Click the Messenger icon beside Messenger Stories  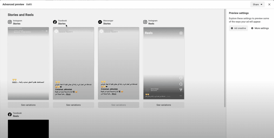[100, 22]
